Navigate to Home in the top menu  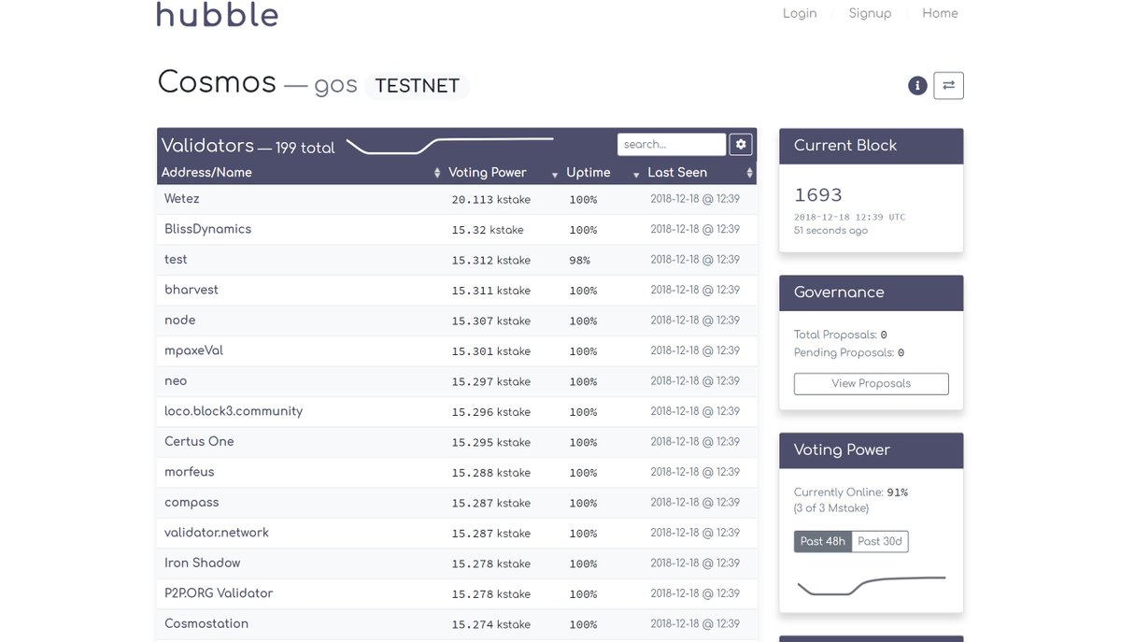pyautogui.click(x=940, y=13)
